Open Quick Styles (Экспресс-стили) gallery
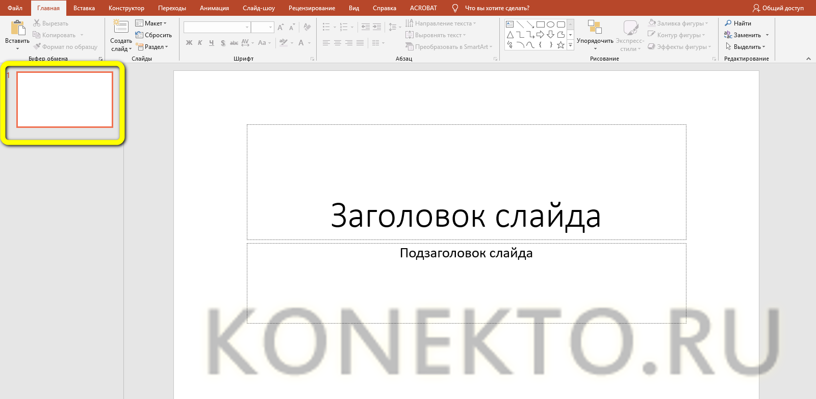The image size is (816, 399). [630, 35]
